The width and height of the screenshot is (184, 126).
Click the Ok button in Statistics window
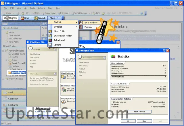tap(128, 121)
